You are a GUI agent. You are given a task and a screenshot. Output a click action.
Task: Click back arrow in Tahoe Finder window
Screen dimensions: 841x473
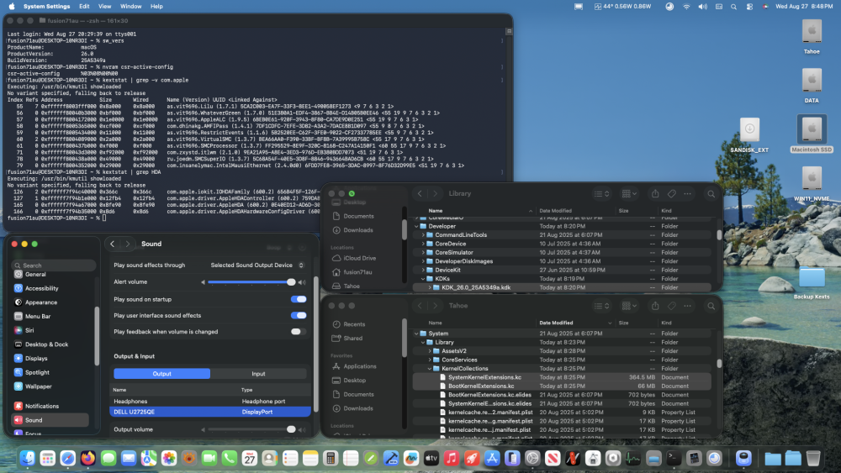(420, 306)
